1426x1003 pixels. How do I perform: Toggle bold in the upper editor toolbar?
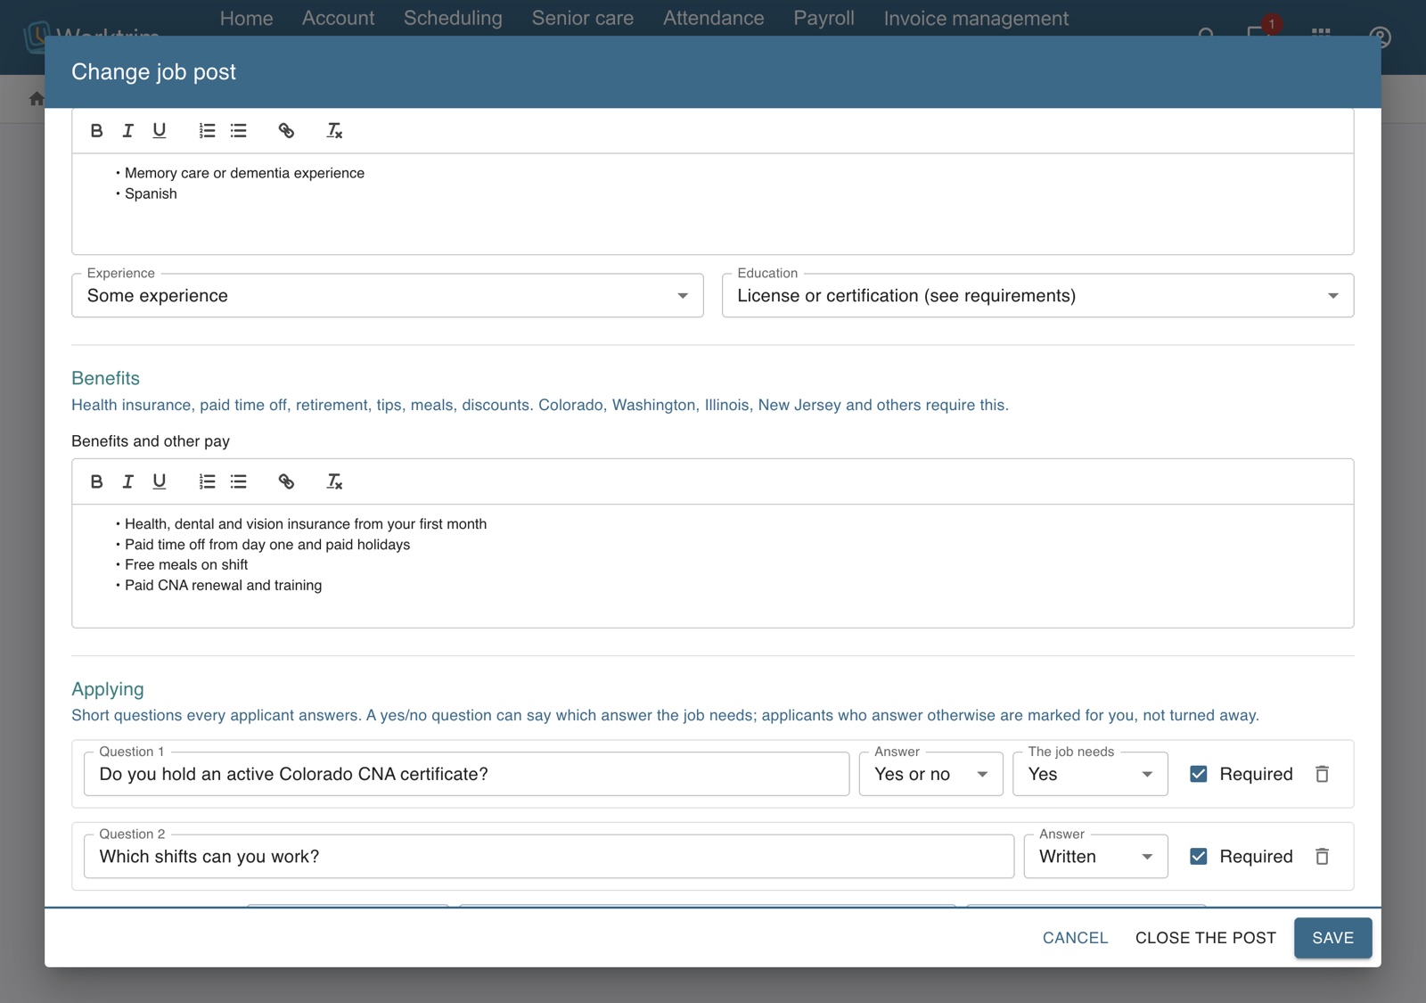pos(96,131)
